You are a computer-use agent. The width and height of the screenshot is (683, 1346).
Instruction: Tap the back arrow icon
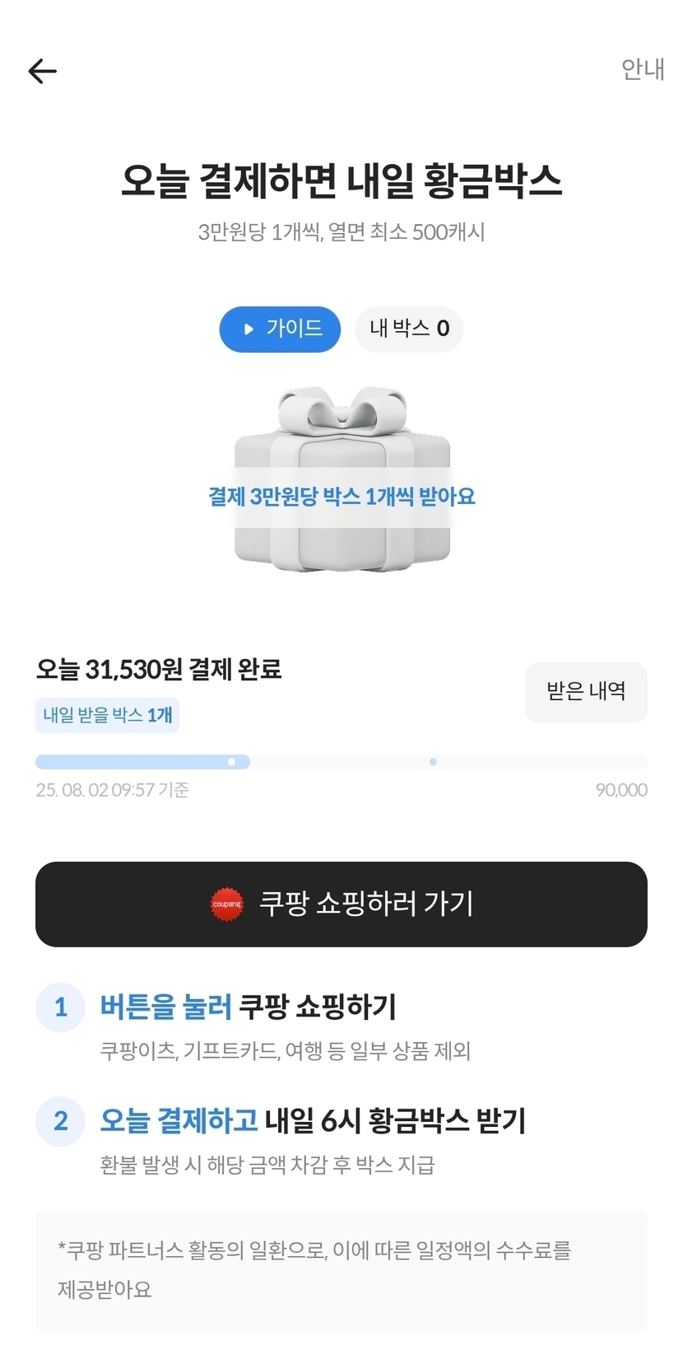pos(43,72)
